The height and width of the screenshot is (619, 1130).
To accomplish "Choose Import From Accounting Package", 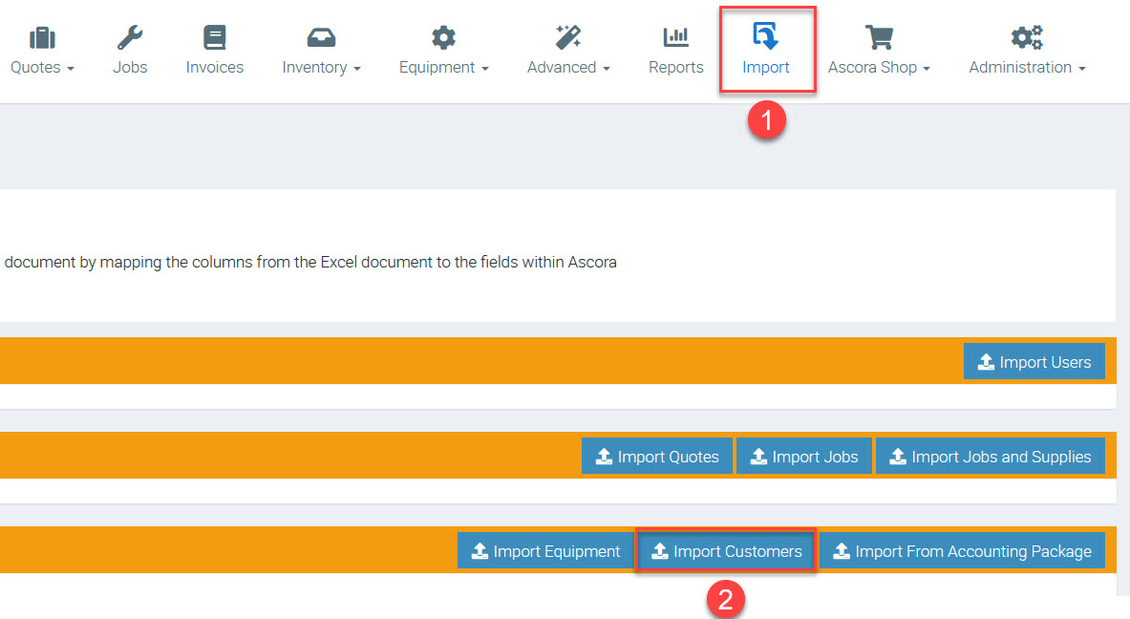I will (x=962, y=551).
